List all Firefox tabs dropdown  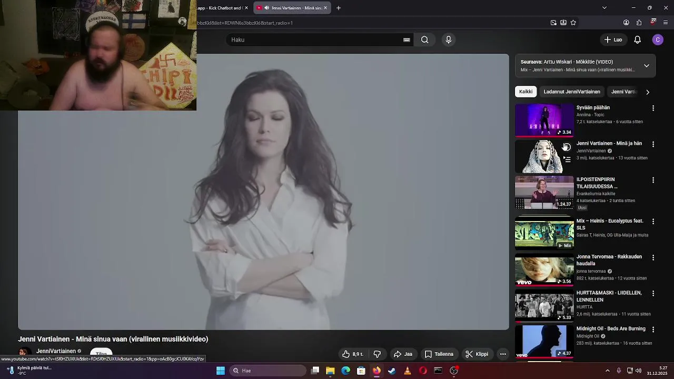click(604, 8)
